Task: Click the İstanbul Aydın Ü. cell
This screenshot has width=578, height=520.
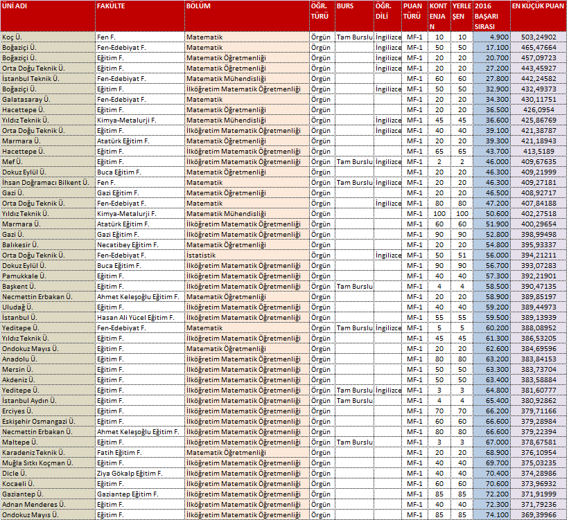Action: coord(48,401)
